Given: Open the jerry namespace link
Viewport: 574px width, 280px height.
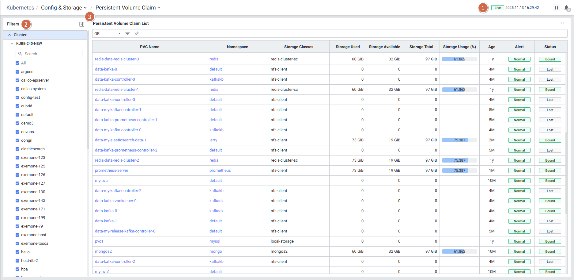Looking at the screenshot, I should (213, 140).
